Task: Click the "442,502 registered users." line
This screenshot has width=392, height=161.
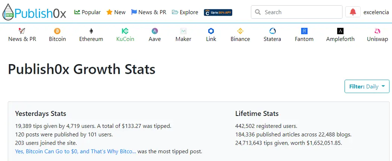Action: [x=266, y=126]
